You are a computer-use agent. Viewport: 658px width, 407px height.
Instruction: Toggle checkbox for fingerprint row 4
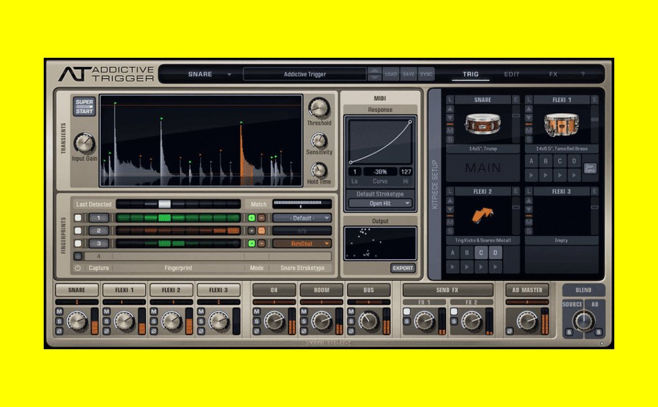(78, 256)
